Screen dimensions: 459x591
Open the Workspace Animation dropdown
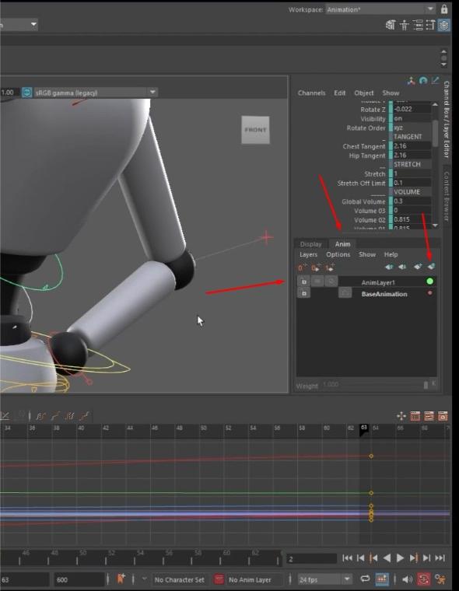(380, 9)
